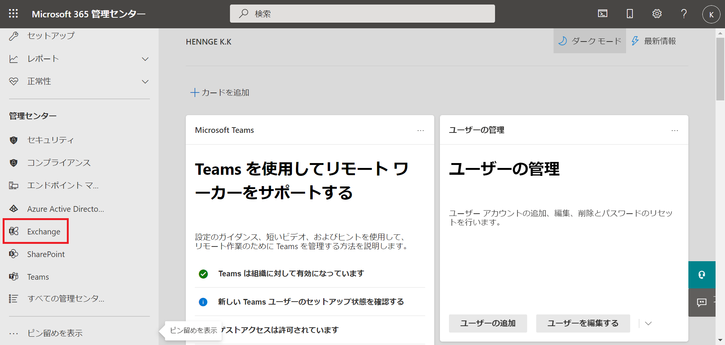Open すべての管理センター entry
Image resolution: width=725 pixels, height=345 pixels.
point(66,299)
